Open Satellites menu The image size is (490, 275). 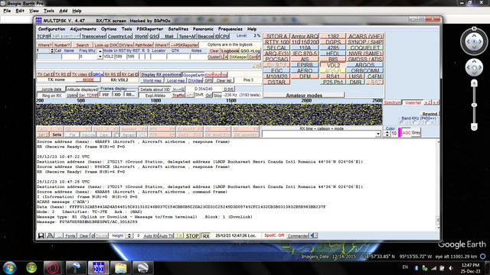point(178,29)
